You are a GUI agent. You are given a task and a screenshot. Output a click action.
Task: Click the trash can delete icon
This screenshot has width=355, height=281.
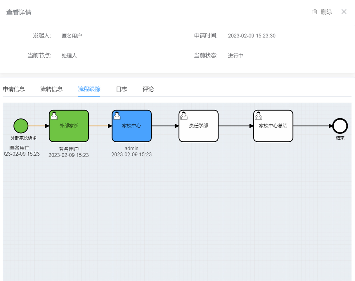(315, 12)
